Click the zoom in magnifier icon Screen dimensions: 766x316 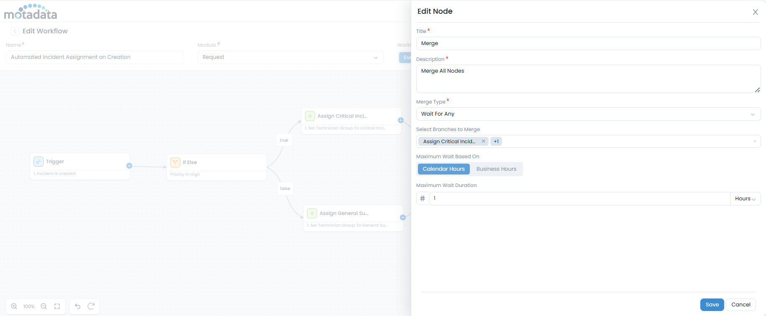tap(14, 306)
